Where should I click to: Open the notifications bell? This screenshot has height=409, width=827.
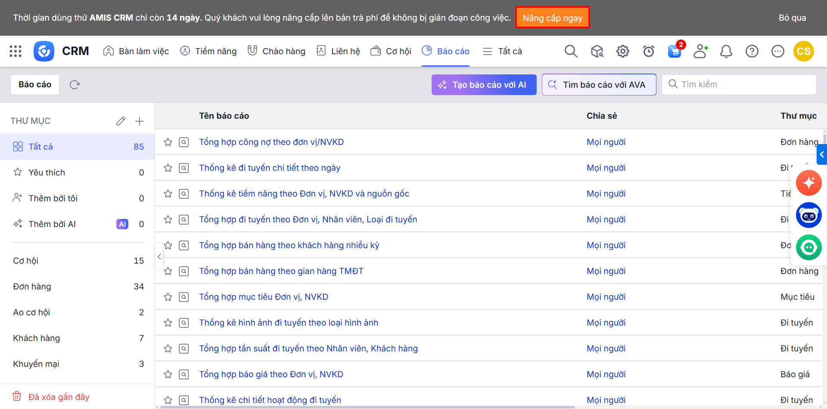pos(726,51)
